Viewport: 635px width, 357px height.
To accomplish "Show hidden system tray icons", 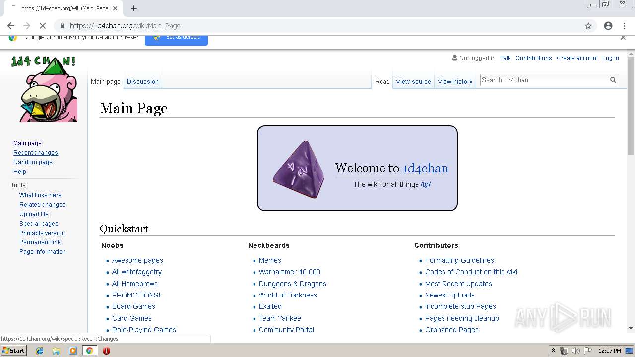I will (553, 351).
